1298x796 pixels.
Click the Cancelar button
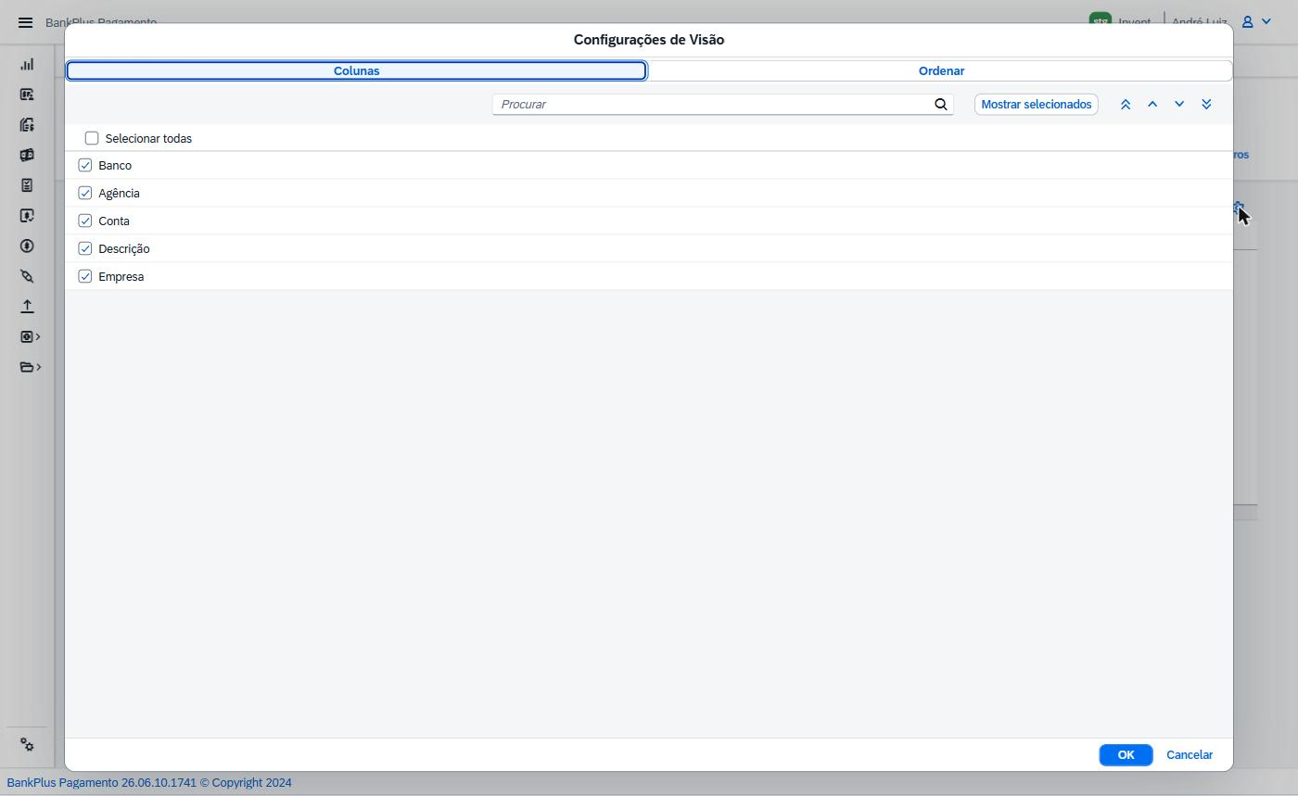coord(1190,754)
